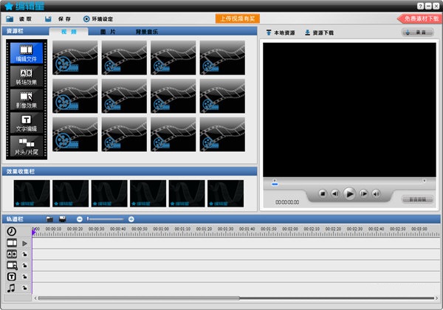Click the save icon in track bar header
This screenshot has width=443, height=310.
(x=63, y=218)
